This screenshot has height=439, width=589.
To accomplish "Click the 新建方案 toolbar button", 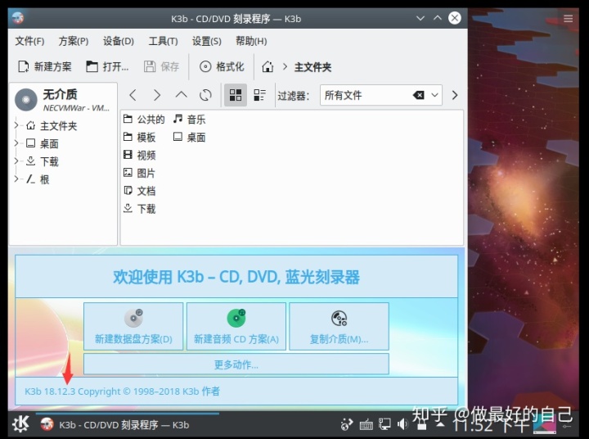I will tap(45, 67).
